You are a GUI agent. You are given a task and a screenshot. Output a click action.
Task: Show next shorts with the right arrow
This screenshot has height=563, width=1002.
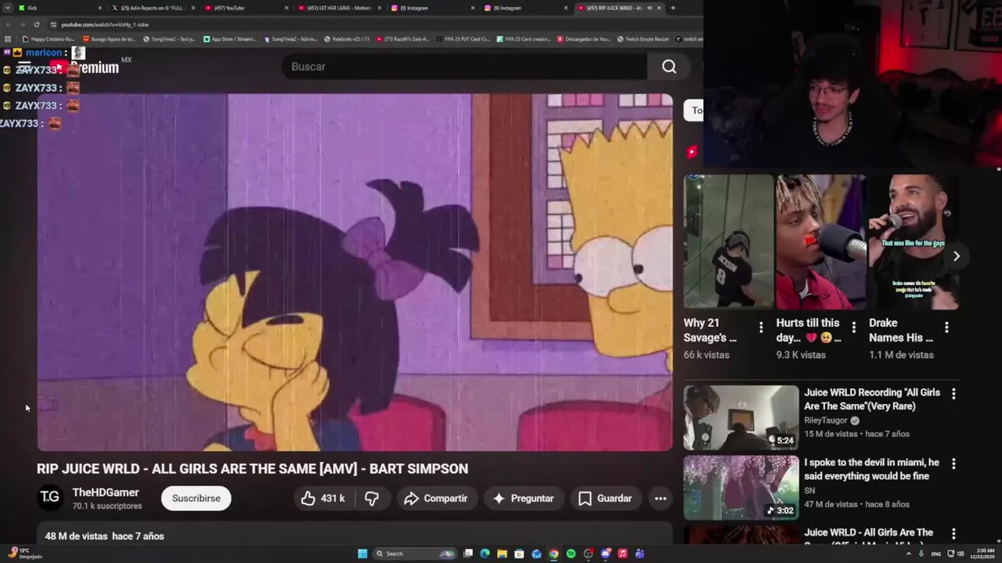956,256
